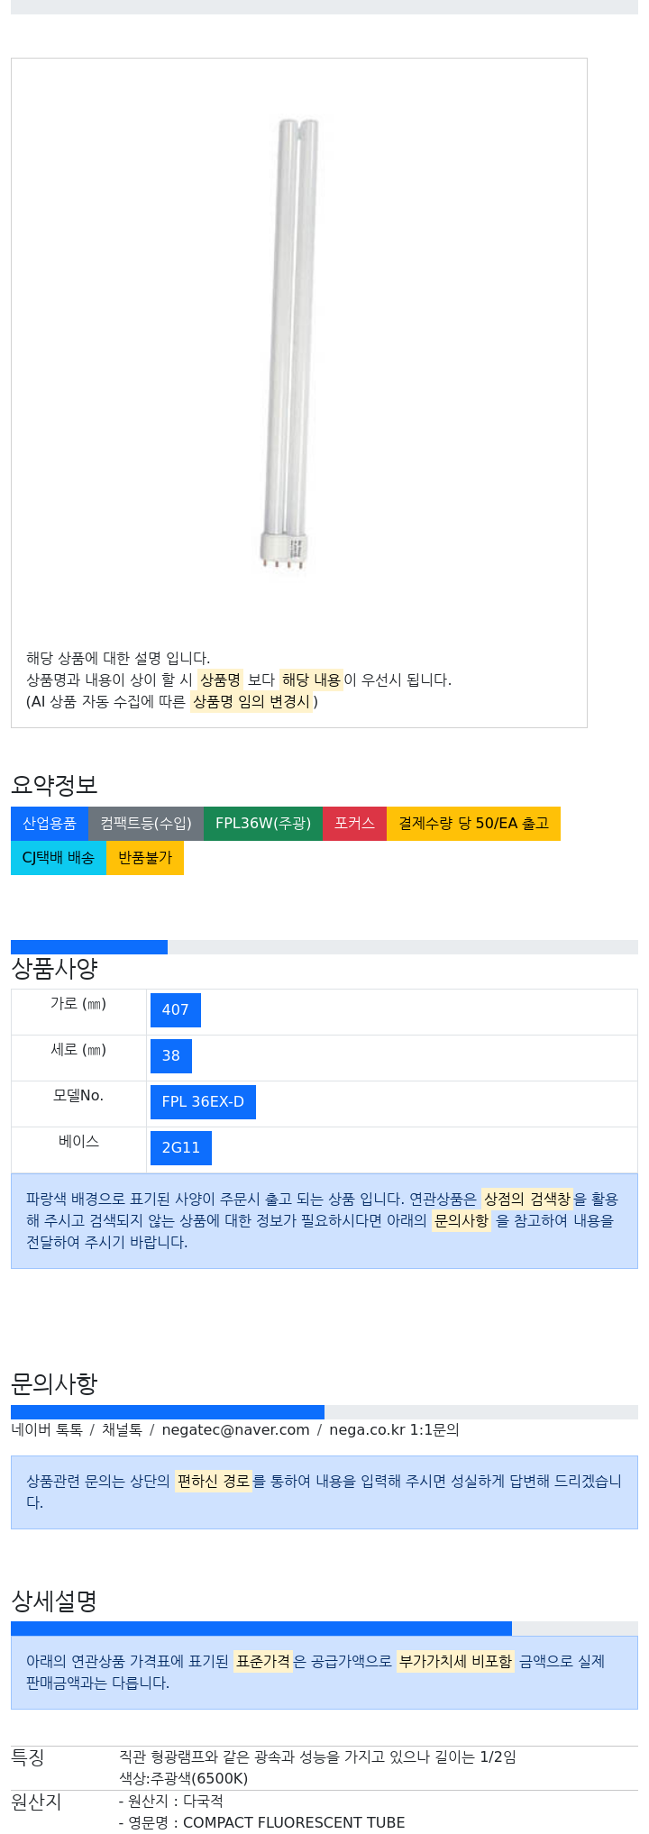Click the 38 height spec value

point(171,1056)
